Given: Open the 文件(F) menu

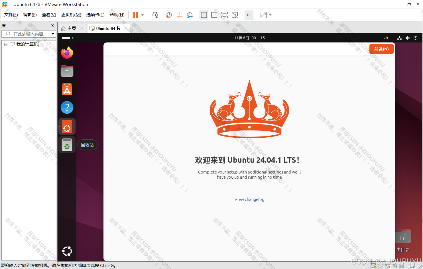Looking at the screenshot, I should 11,15.
